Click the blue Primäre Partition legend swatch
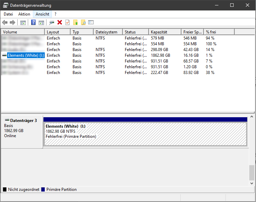Viewport: 256px width, 202px height. 43,190
